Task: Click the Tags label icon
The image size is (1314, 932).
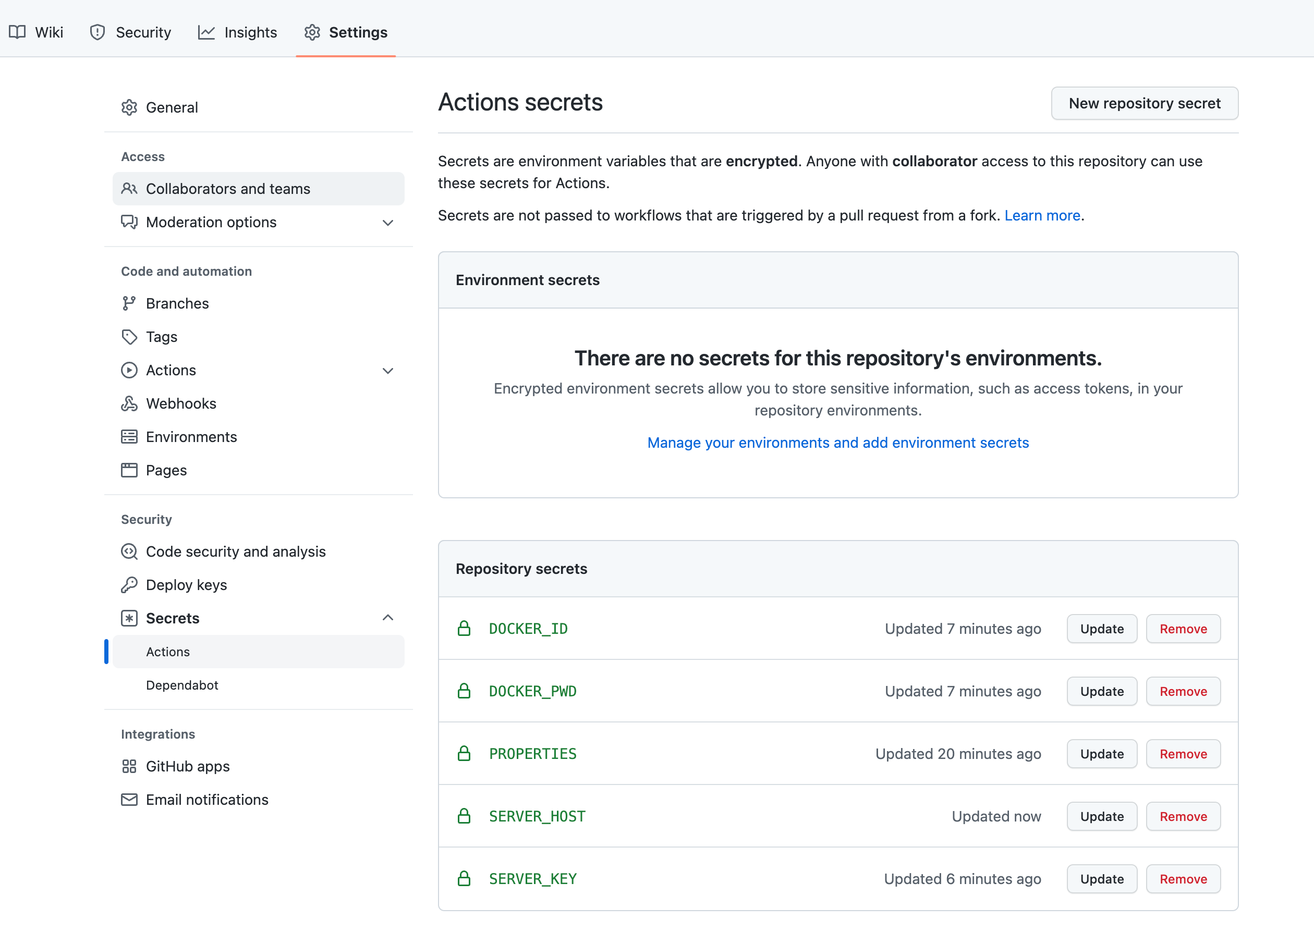Action: click(129, 337)
